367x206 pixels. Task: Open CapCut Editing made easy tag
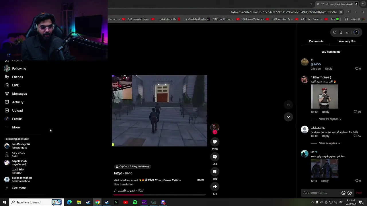pyautogui.click(x=132, y=167)
